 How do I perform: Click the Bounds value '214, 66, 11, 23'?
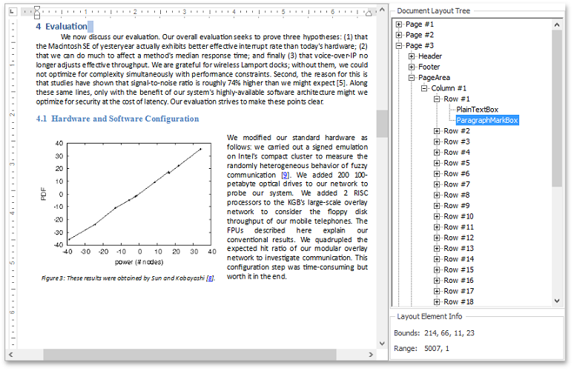(449, 333)
